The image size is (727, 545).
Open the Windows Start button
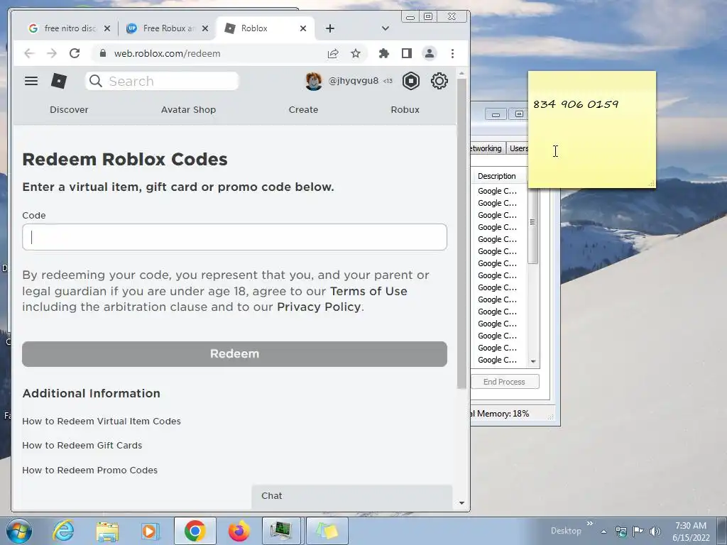point(19,531)
